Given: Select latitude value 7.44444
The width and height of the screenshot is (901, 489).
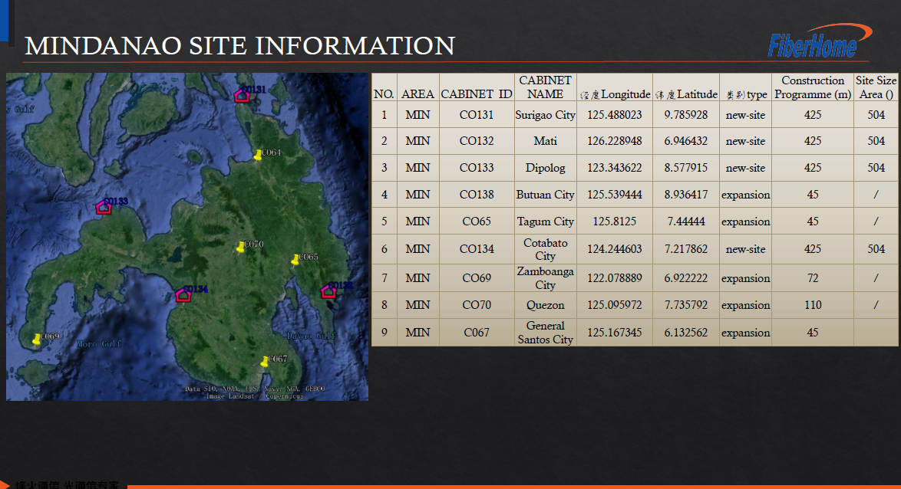Looking at the screenshot, I should pyautogui.click(x=686, y=221).
